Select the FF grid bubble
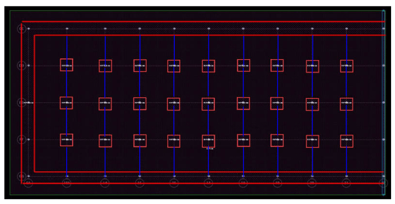 click(21, 139)
